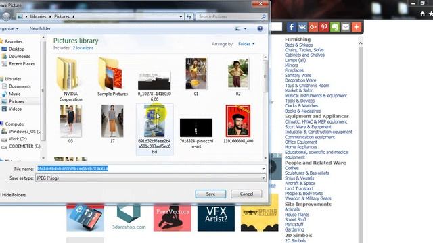Expand the address bar history dropdown
This screenshot has width=433, height=243.
point(181,16)
